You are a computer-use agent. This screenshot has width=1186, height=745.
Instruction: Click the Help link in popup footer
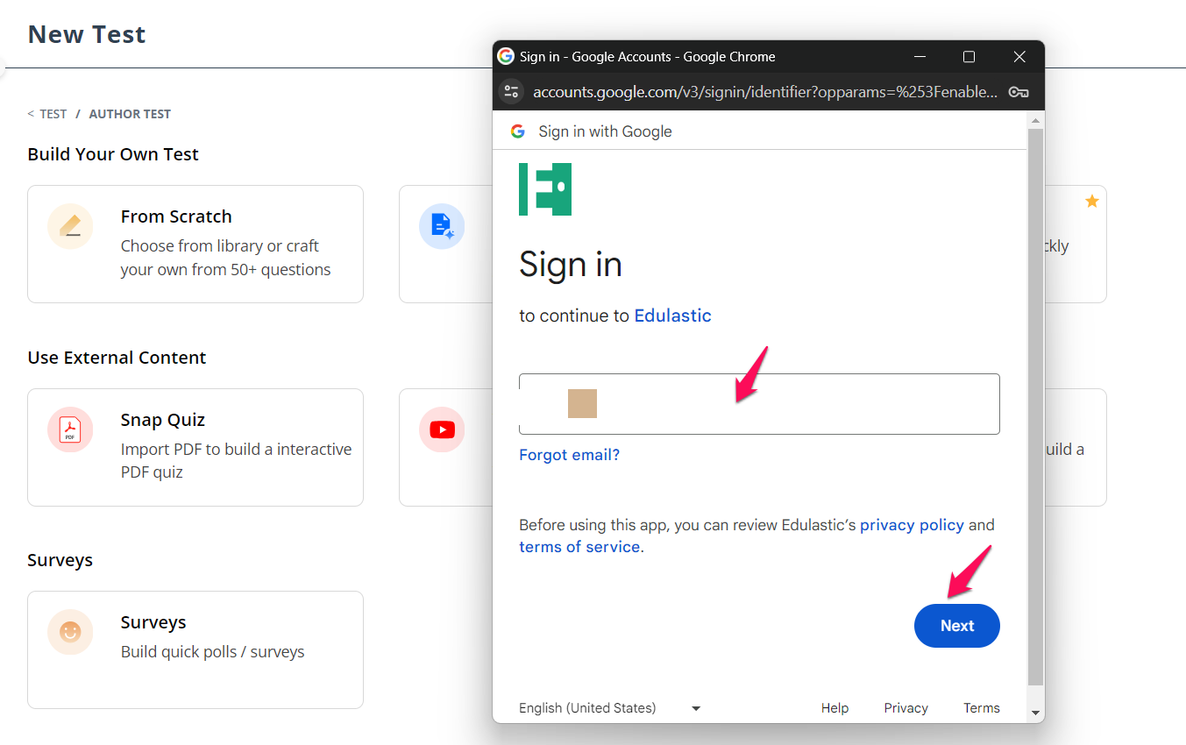(834, 708)
